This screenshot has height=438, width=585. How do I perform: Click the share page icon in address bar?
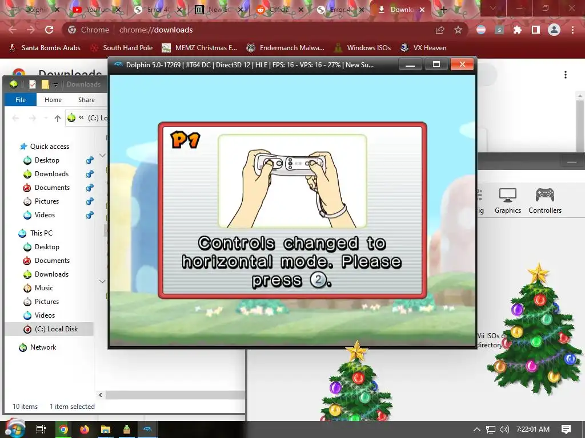coord(440,30)
